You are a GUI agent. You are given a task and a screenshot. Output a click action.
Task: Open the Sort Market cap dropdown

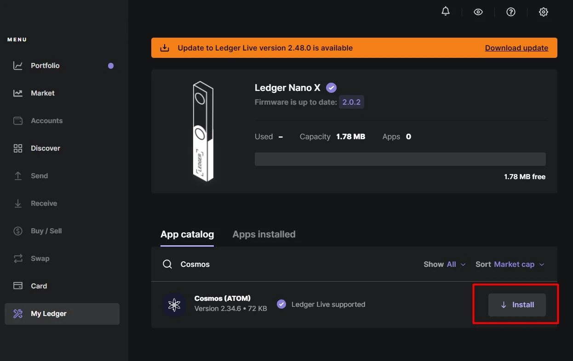(510, 264)
